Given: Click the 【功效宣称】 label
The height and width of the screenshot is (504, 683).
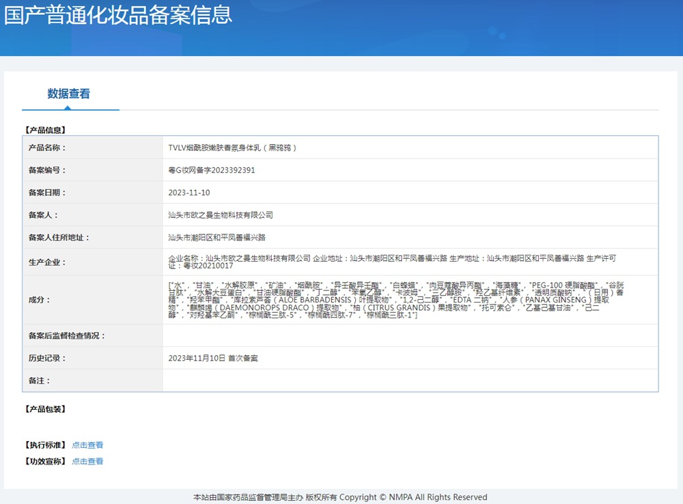Looking at the screenshot, I should tap(45, 461).
